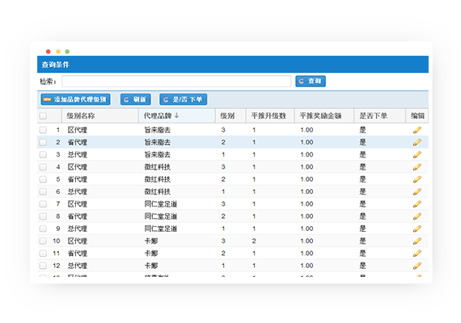Click the 添加品牌代理级别 button

tap(75, 99)
